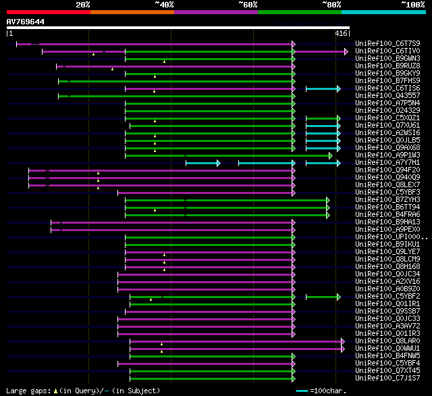Select the UniRef100_Q8H168 label
This screenshot has height=396, width=432.
tap(387, 267)
